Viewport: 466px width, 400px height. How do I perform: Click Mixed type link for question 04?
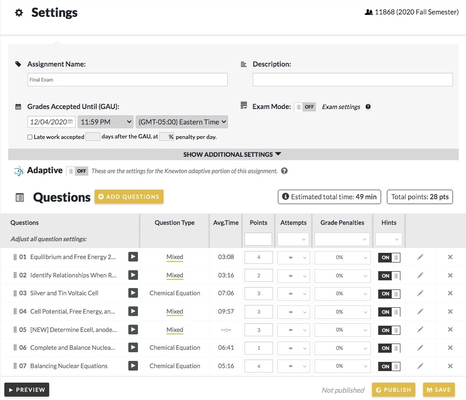point(175,311)
